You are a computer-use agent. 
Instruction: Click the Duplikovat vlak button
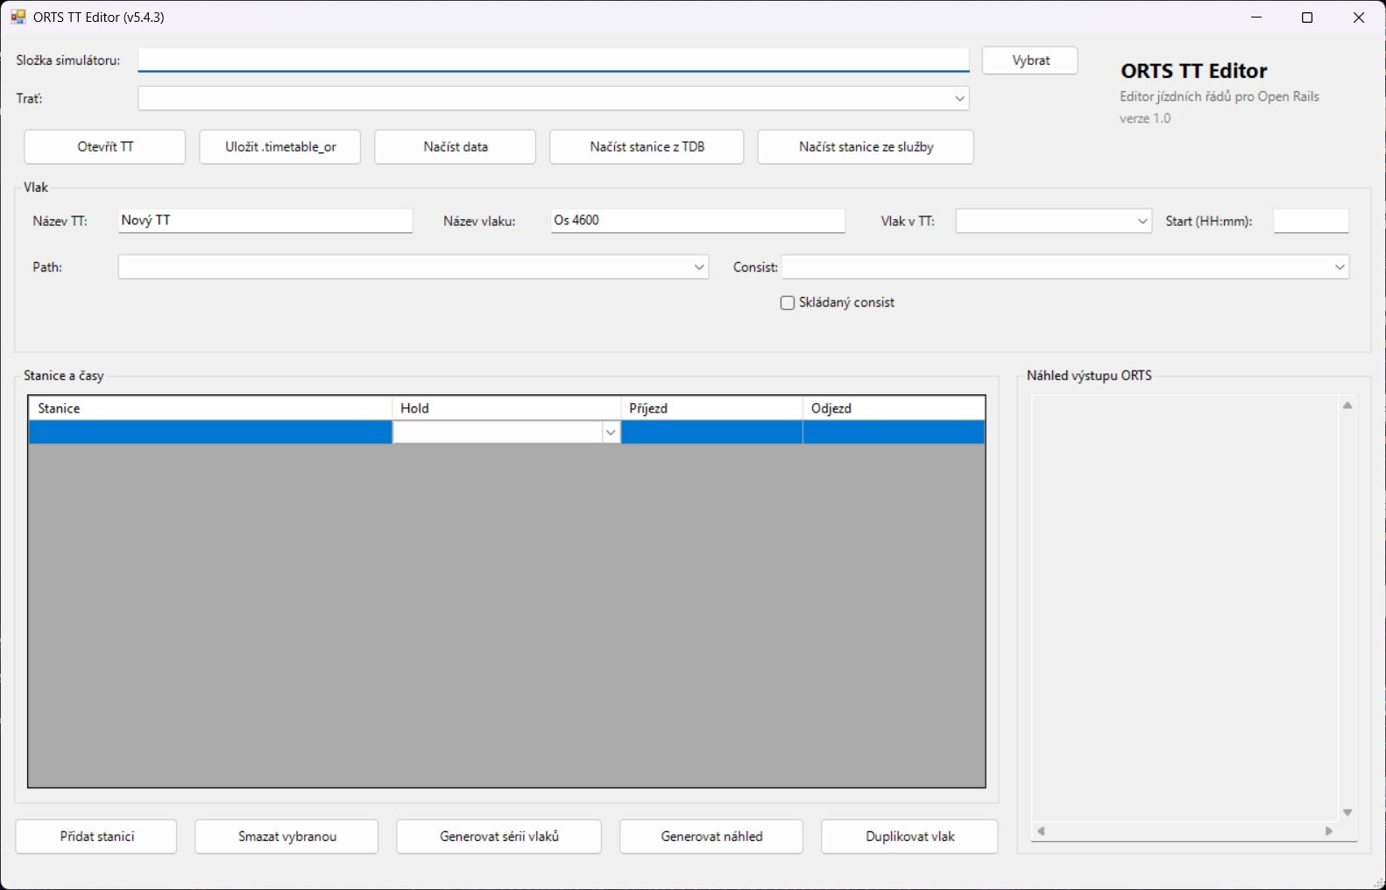(x=909, y=837)
